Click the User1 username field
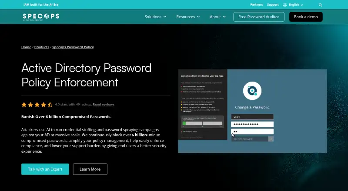 coord(252,117)
